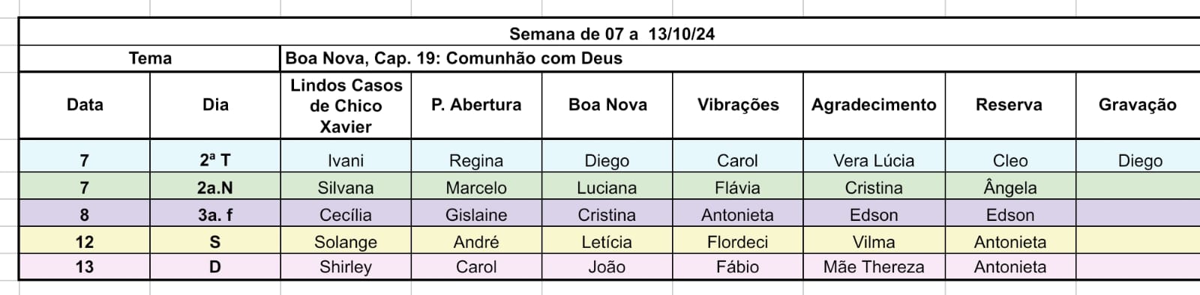
Task: Click the 'Agradecimento' header cell
Action: click(x=874, y=105)
